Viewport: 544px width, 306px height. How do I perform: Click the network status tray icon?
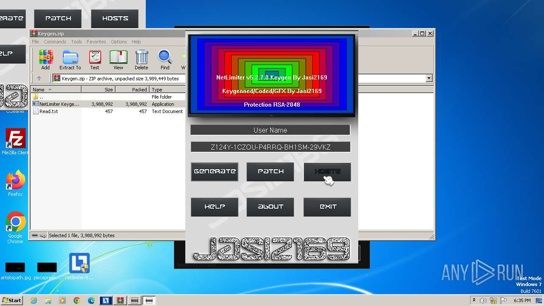494,300
